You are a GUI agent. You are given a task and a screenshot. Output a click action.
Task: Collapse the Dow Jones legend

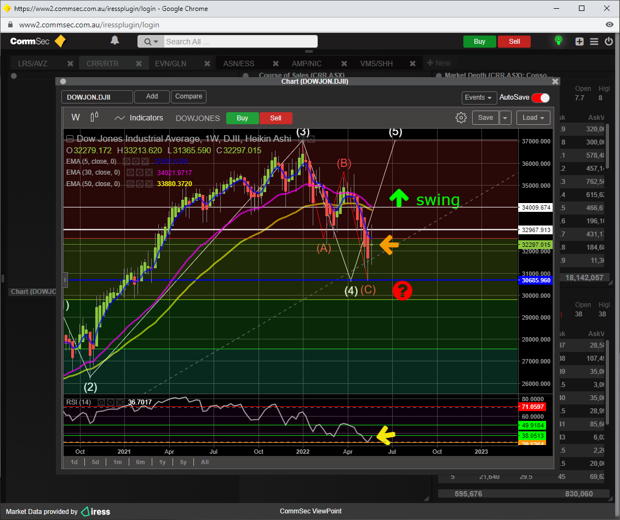[x=70, y=138]
